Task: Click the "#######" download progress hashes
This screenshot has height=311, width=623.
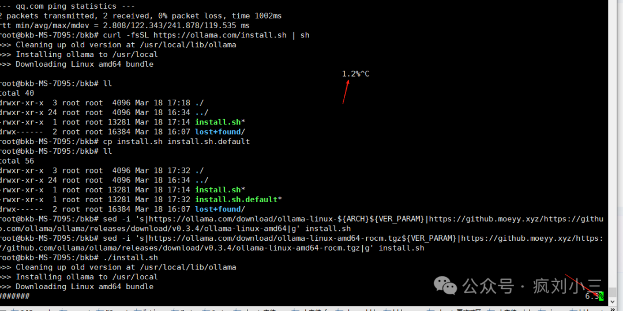Action: [x=14, y=297]
